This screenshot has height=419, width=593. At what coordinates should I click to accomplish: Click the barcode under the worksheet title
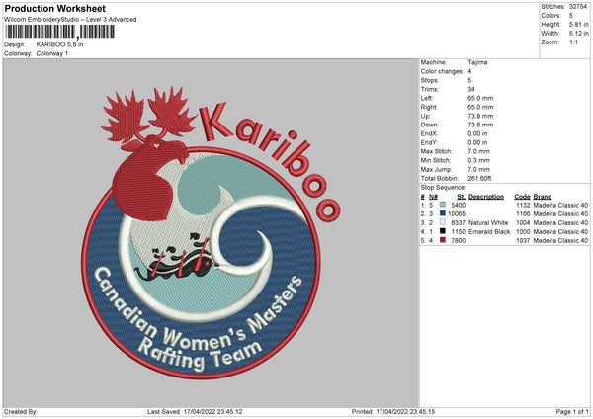59,32
